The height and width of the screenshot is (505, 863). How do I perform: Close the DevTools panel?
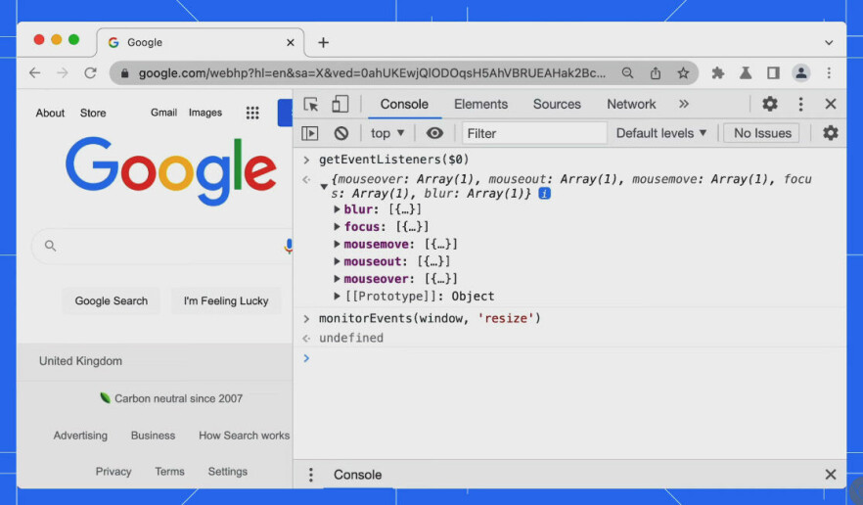point(831,104)
